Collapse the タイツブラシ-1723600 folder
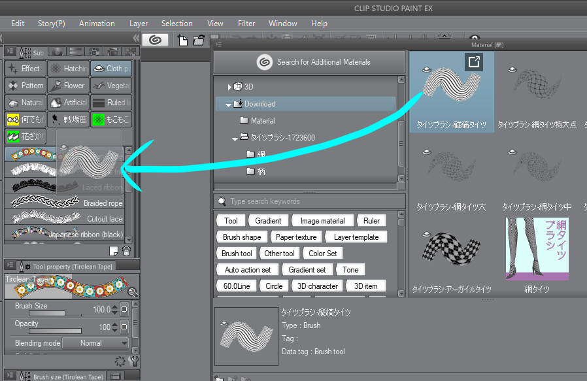587x381 pixels. [235, 138]
